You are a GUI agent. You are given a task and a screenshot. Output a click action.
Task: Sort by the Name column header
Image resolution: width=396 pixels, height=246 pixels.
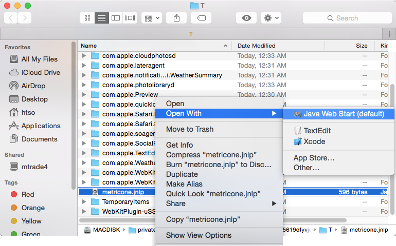coord(155,46)
